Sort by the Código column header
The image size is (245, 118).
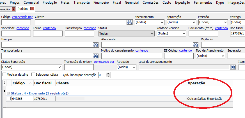pos(22,83)
